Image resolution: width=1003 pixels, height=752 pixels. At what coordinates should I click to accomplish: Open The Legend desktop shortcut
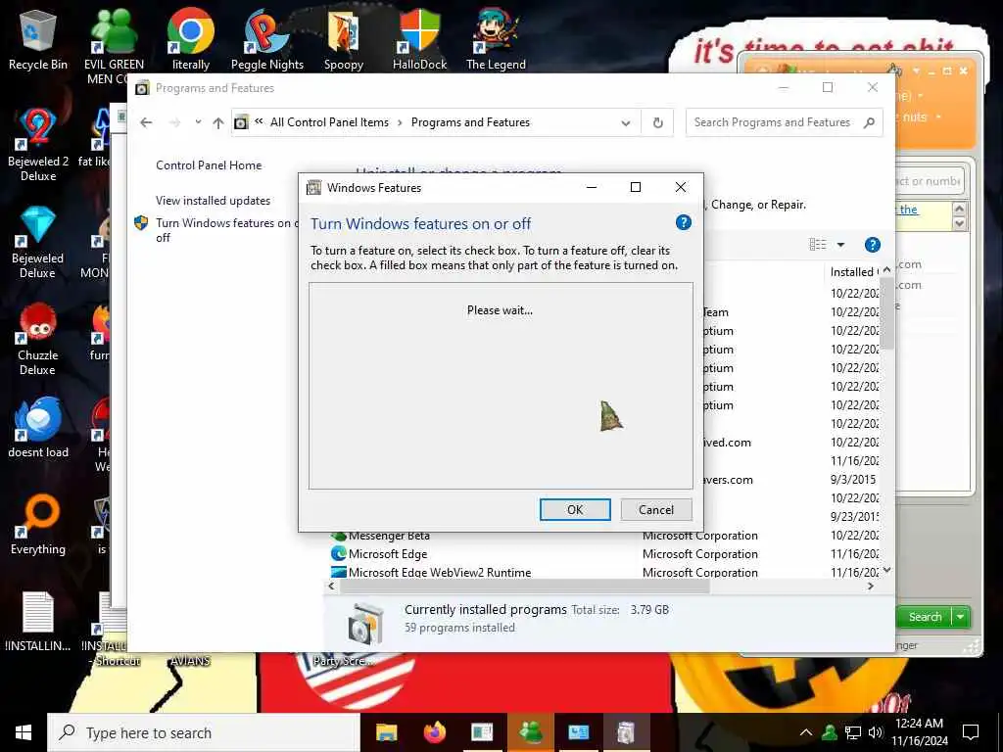tap(496, 38)
